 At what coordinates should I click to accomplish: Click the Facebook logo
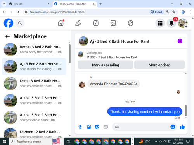tap(9, 23)
